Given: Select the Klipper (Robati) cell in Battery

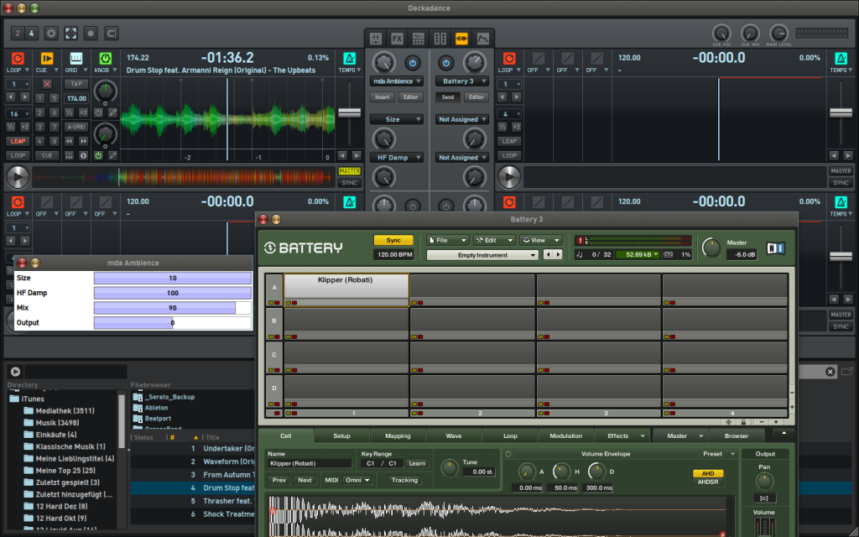Looking at the screenshot, I should point(348,286).
